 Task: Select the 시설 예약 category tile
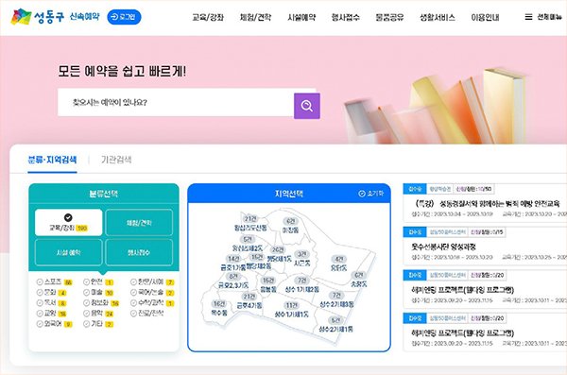point(68,252)
